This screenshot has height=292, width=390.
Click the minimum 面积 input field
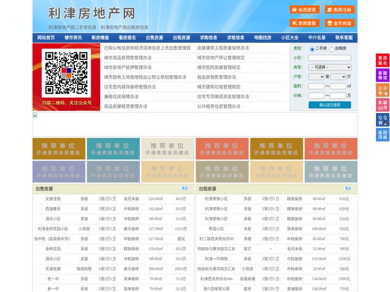coord(316,86)
